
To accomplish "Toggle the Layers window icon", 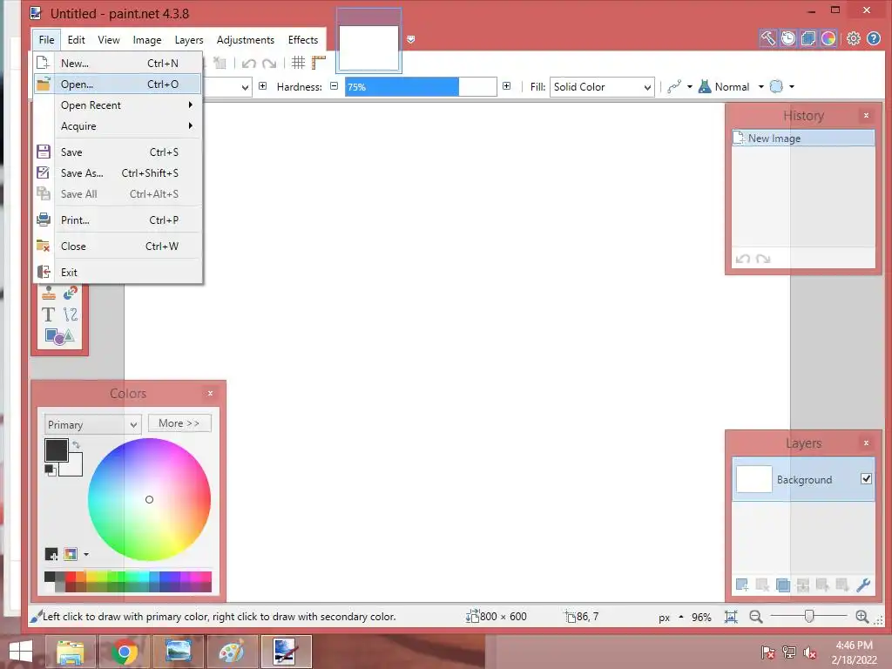I will point(808,38).
